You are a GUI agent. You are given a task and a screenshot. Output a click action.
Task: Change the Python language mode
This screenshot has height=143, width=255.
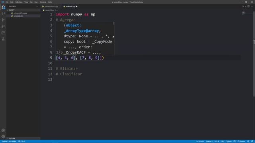[x=229, y=141]
